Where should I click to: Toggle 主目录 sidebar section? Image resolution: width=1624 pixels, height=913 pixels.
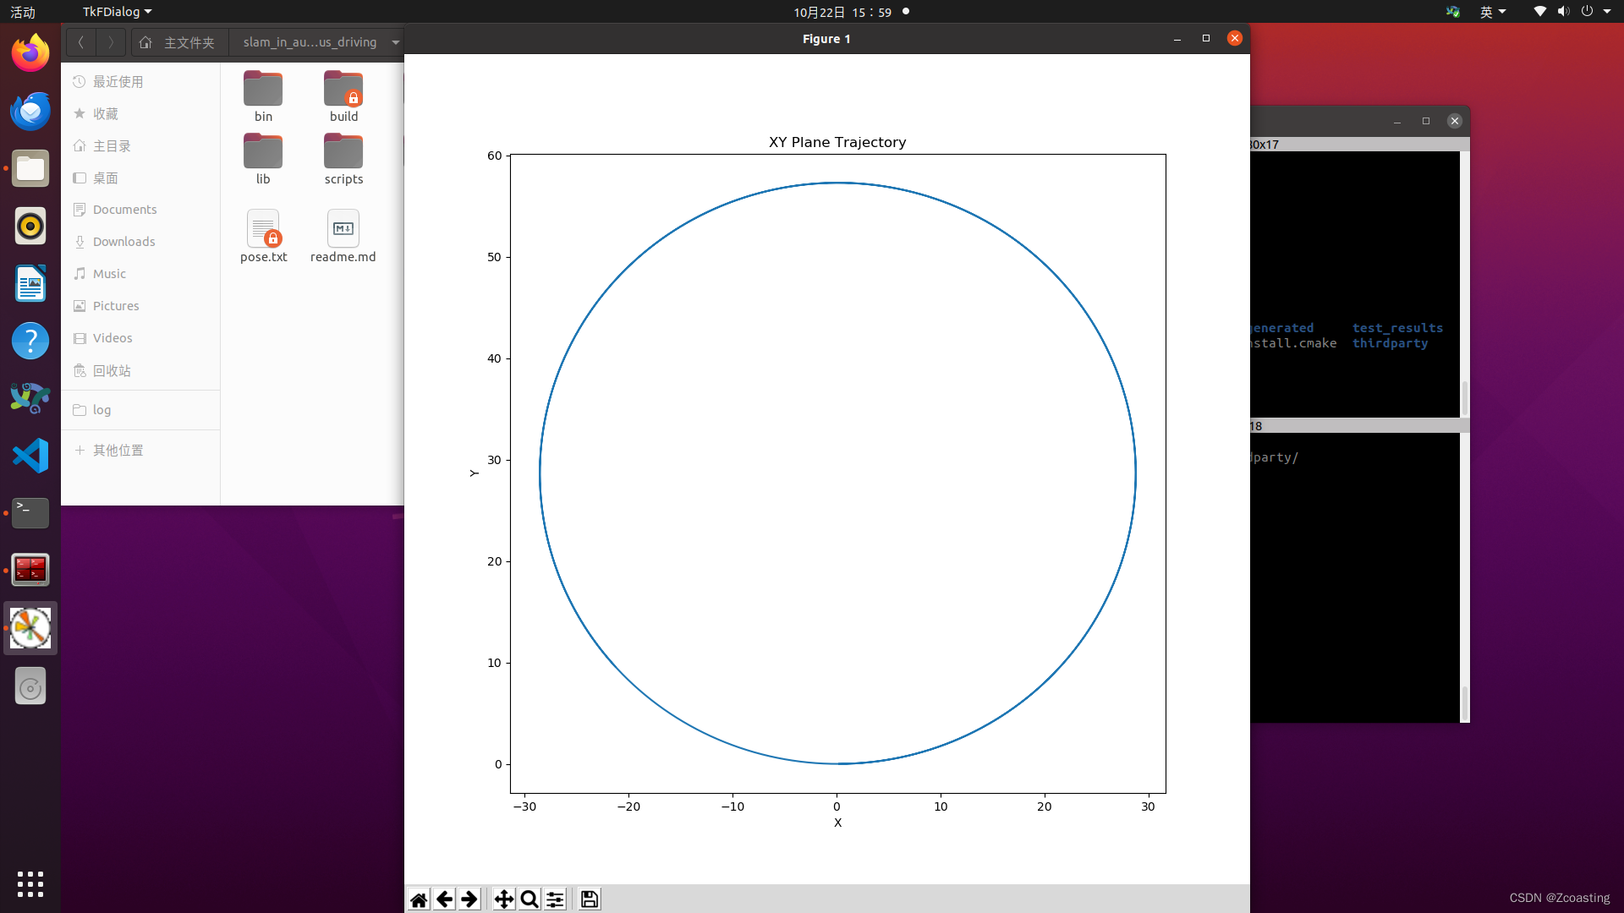click(112, 145)
